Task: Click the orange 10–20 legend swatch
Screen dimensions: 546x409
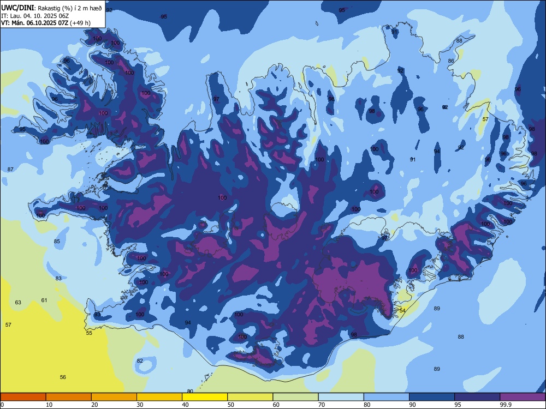Action: (x=69, y=397)
